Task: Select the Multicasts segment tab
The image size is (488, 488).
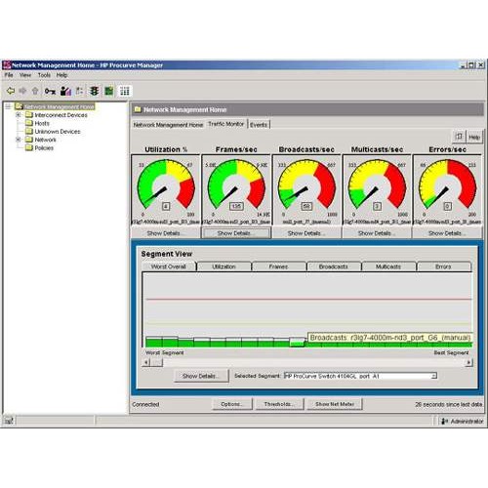Action: [x=388, y=266]
